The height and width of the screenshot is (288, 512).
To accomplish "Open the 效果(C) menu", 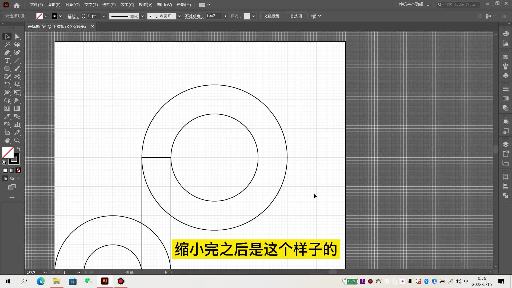I will pyautogui.click(x=127, y=5).
